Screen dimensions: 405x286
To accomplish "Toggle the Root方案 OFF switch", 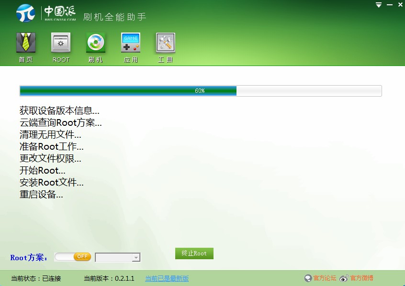I will (73, 256).
